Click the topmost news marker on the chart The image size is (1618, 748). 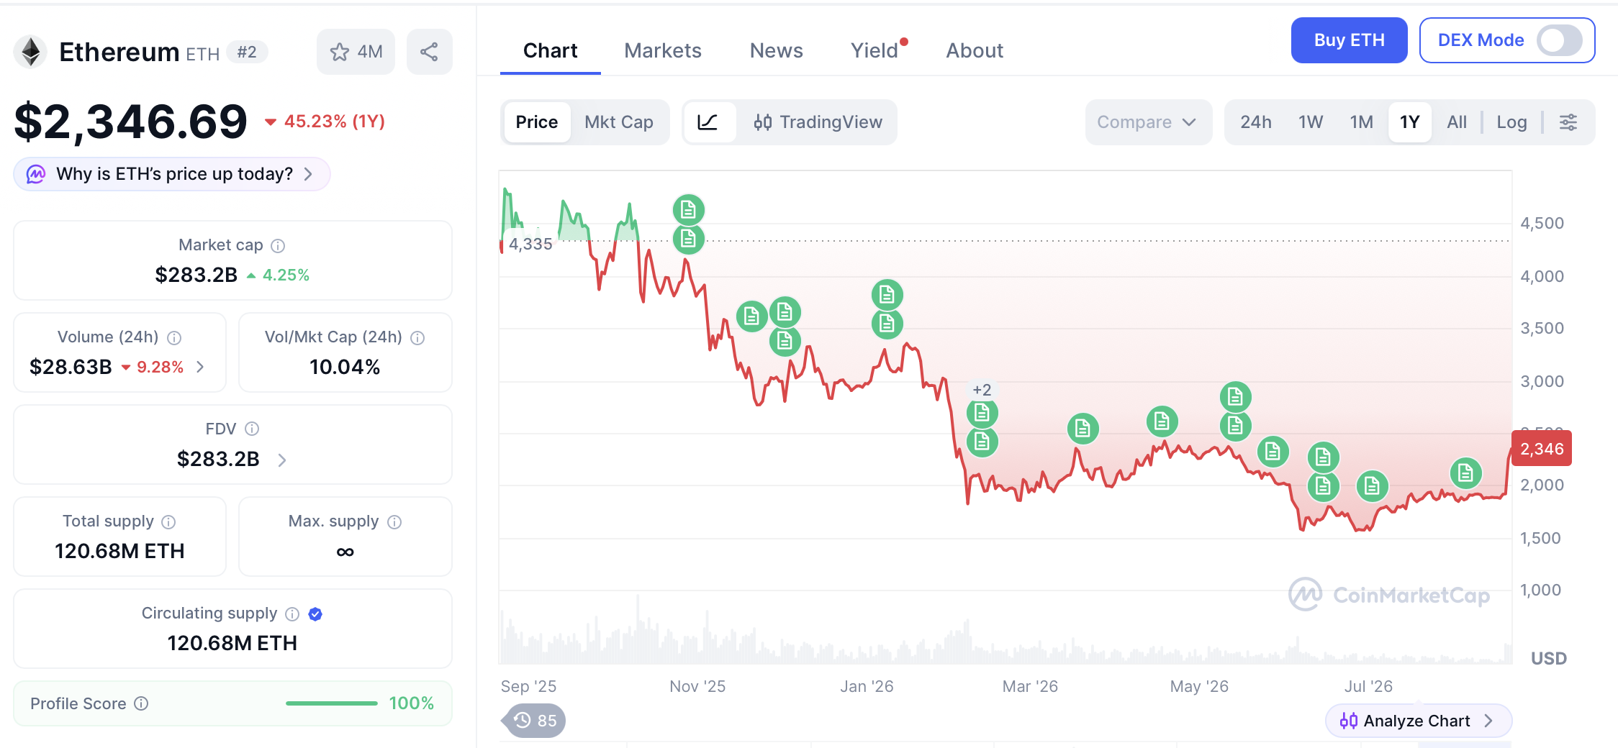(688, 210)
